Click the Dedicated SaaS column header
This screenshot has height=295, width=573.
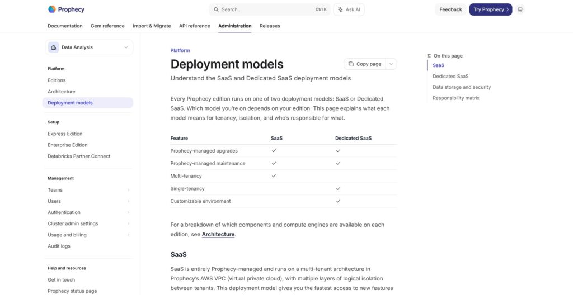click(x=354, y=139)
